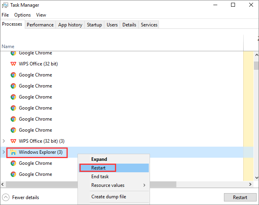Click the horizontal scrollbar right arrow
This screenshot has width=259, height=205.
tap(250, 184)
